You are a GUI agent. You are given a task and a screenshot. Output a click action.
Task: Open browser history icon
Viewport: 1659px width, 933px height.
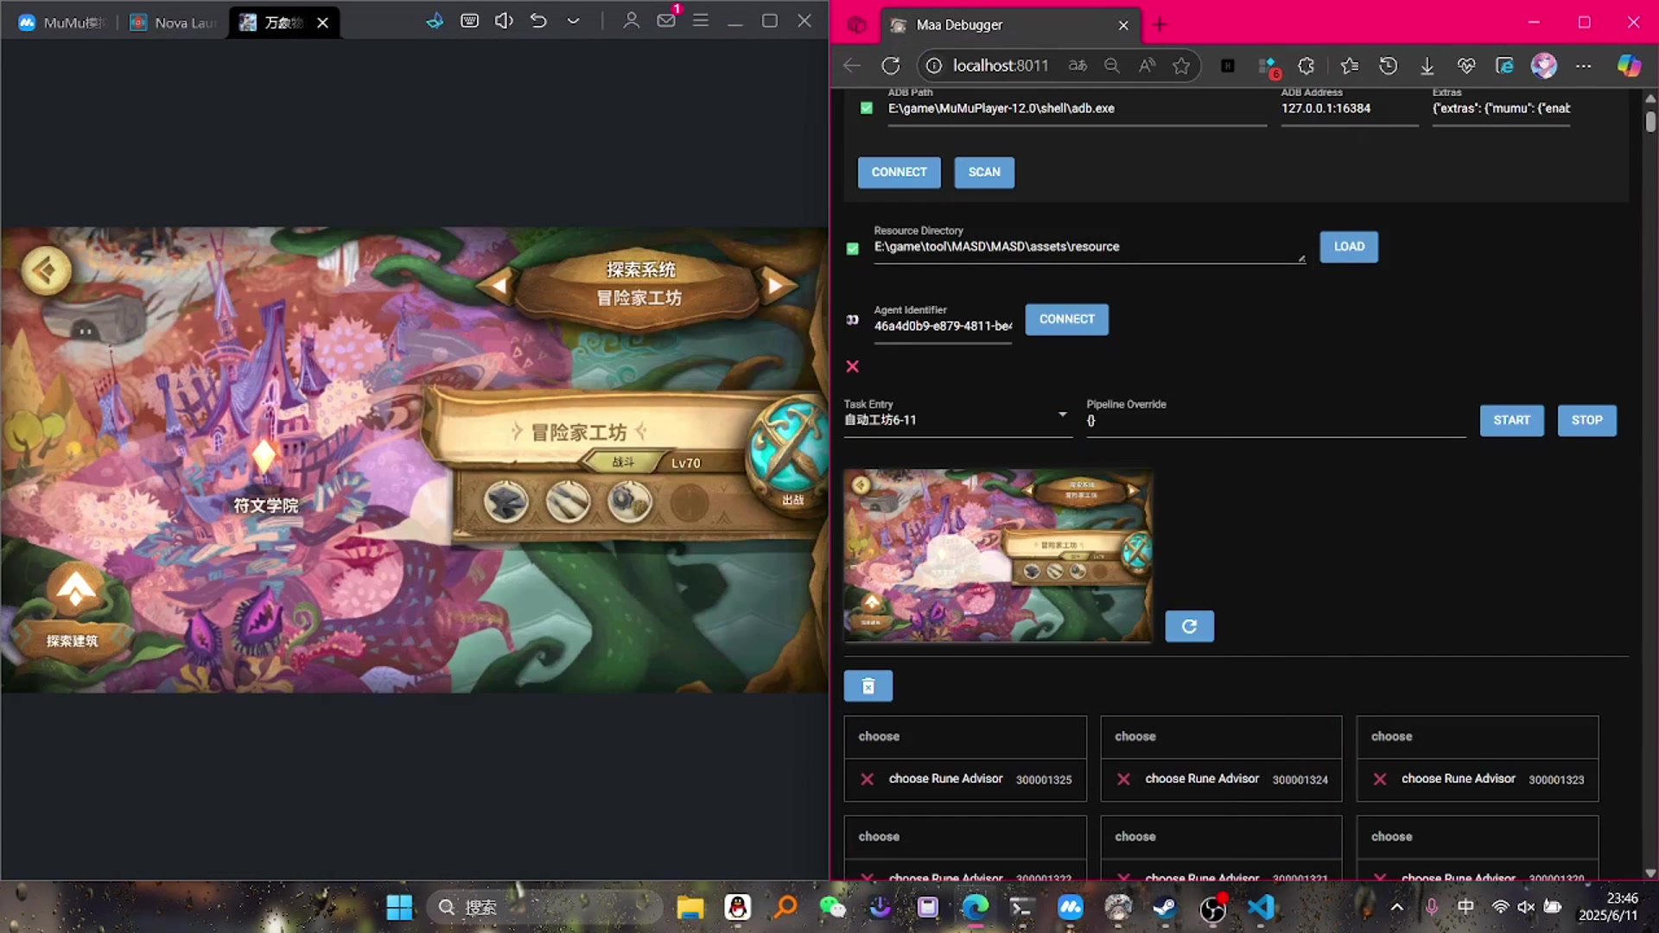pos(1389,66)
